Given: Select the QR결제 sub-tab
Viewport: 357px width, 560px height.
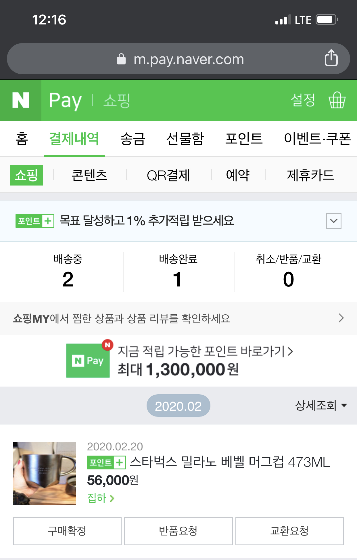Looking at the screenshot, I should click(x=168, y=175).
